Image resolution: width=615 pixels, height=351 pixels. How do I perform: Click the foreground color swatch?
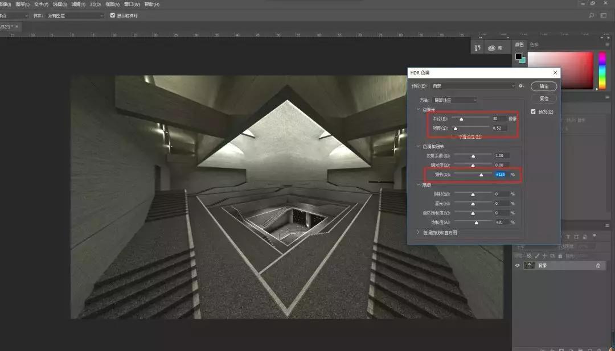pos(519,57)
